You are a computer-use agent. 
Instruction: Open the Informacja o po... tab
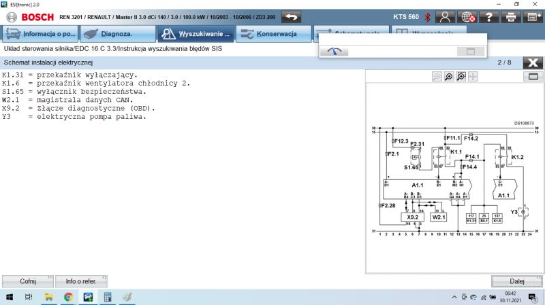click(40, 34)
